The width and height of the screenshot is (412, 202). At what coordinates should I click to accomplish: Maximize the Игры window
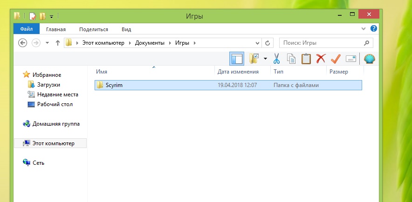coord(352,14)
